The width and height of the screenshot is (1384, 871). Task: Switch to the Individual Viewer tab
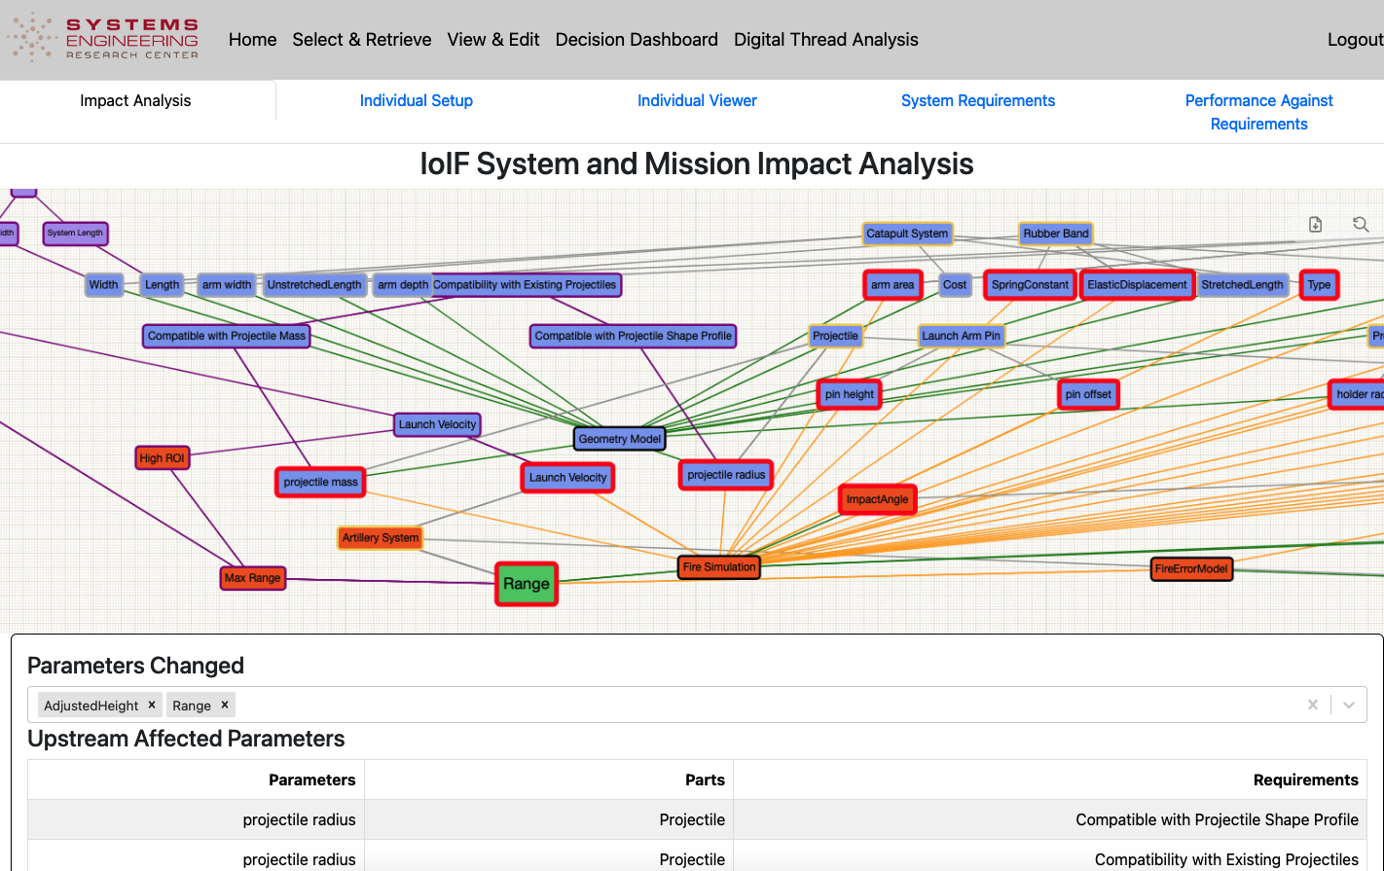tap(697, 101)
